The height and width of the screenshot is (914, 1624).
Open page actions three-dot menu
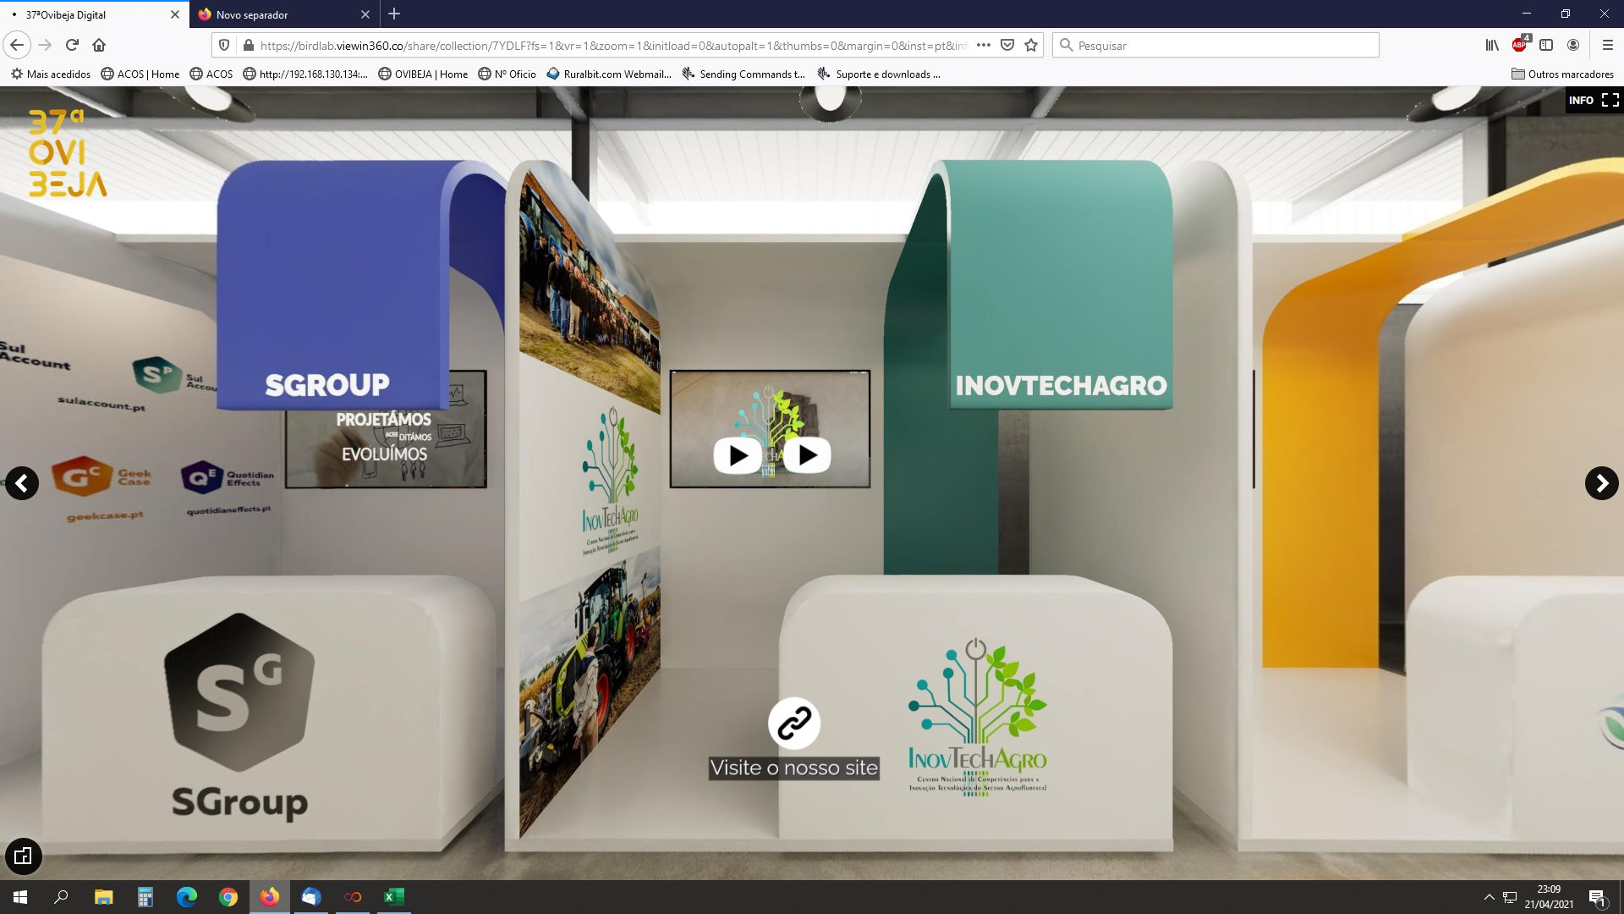tap(983, 45)
